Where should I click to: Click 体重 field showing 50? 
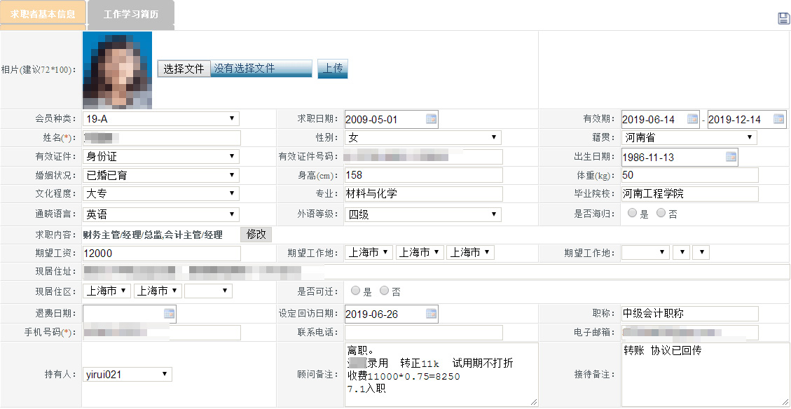point(689,175)
